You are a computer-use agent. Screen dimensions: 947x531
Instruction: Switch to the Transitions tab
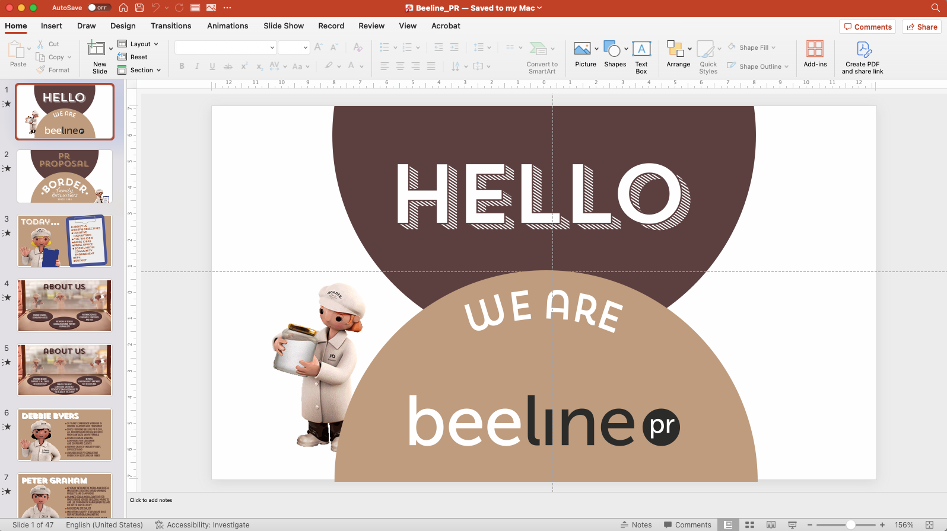point(171,25)
